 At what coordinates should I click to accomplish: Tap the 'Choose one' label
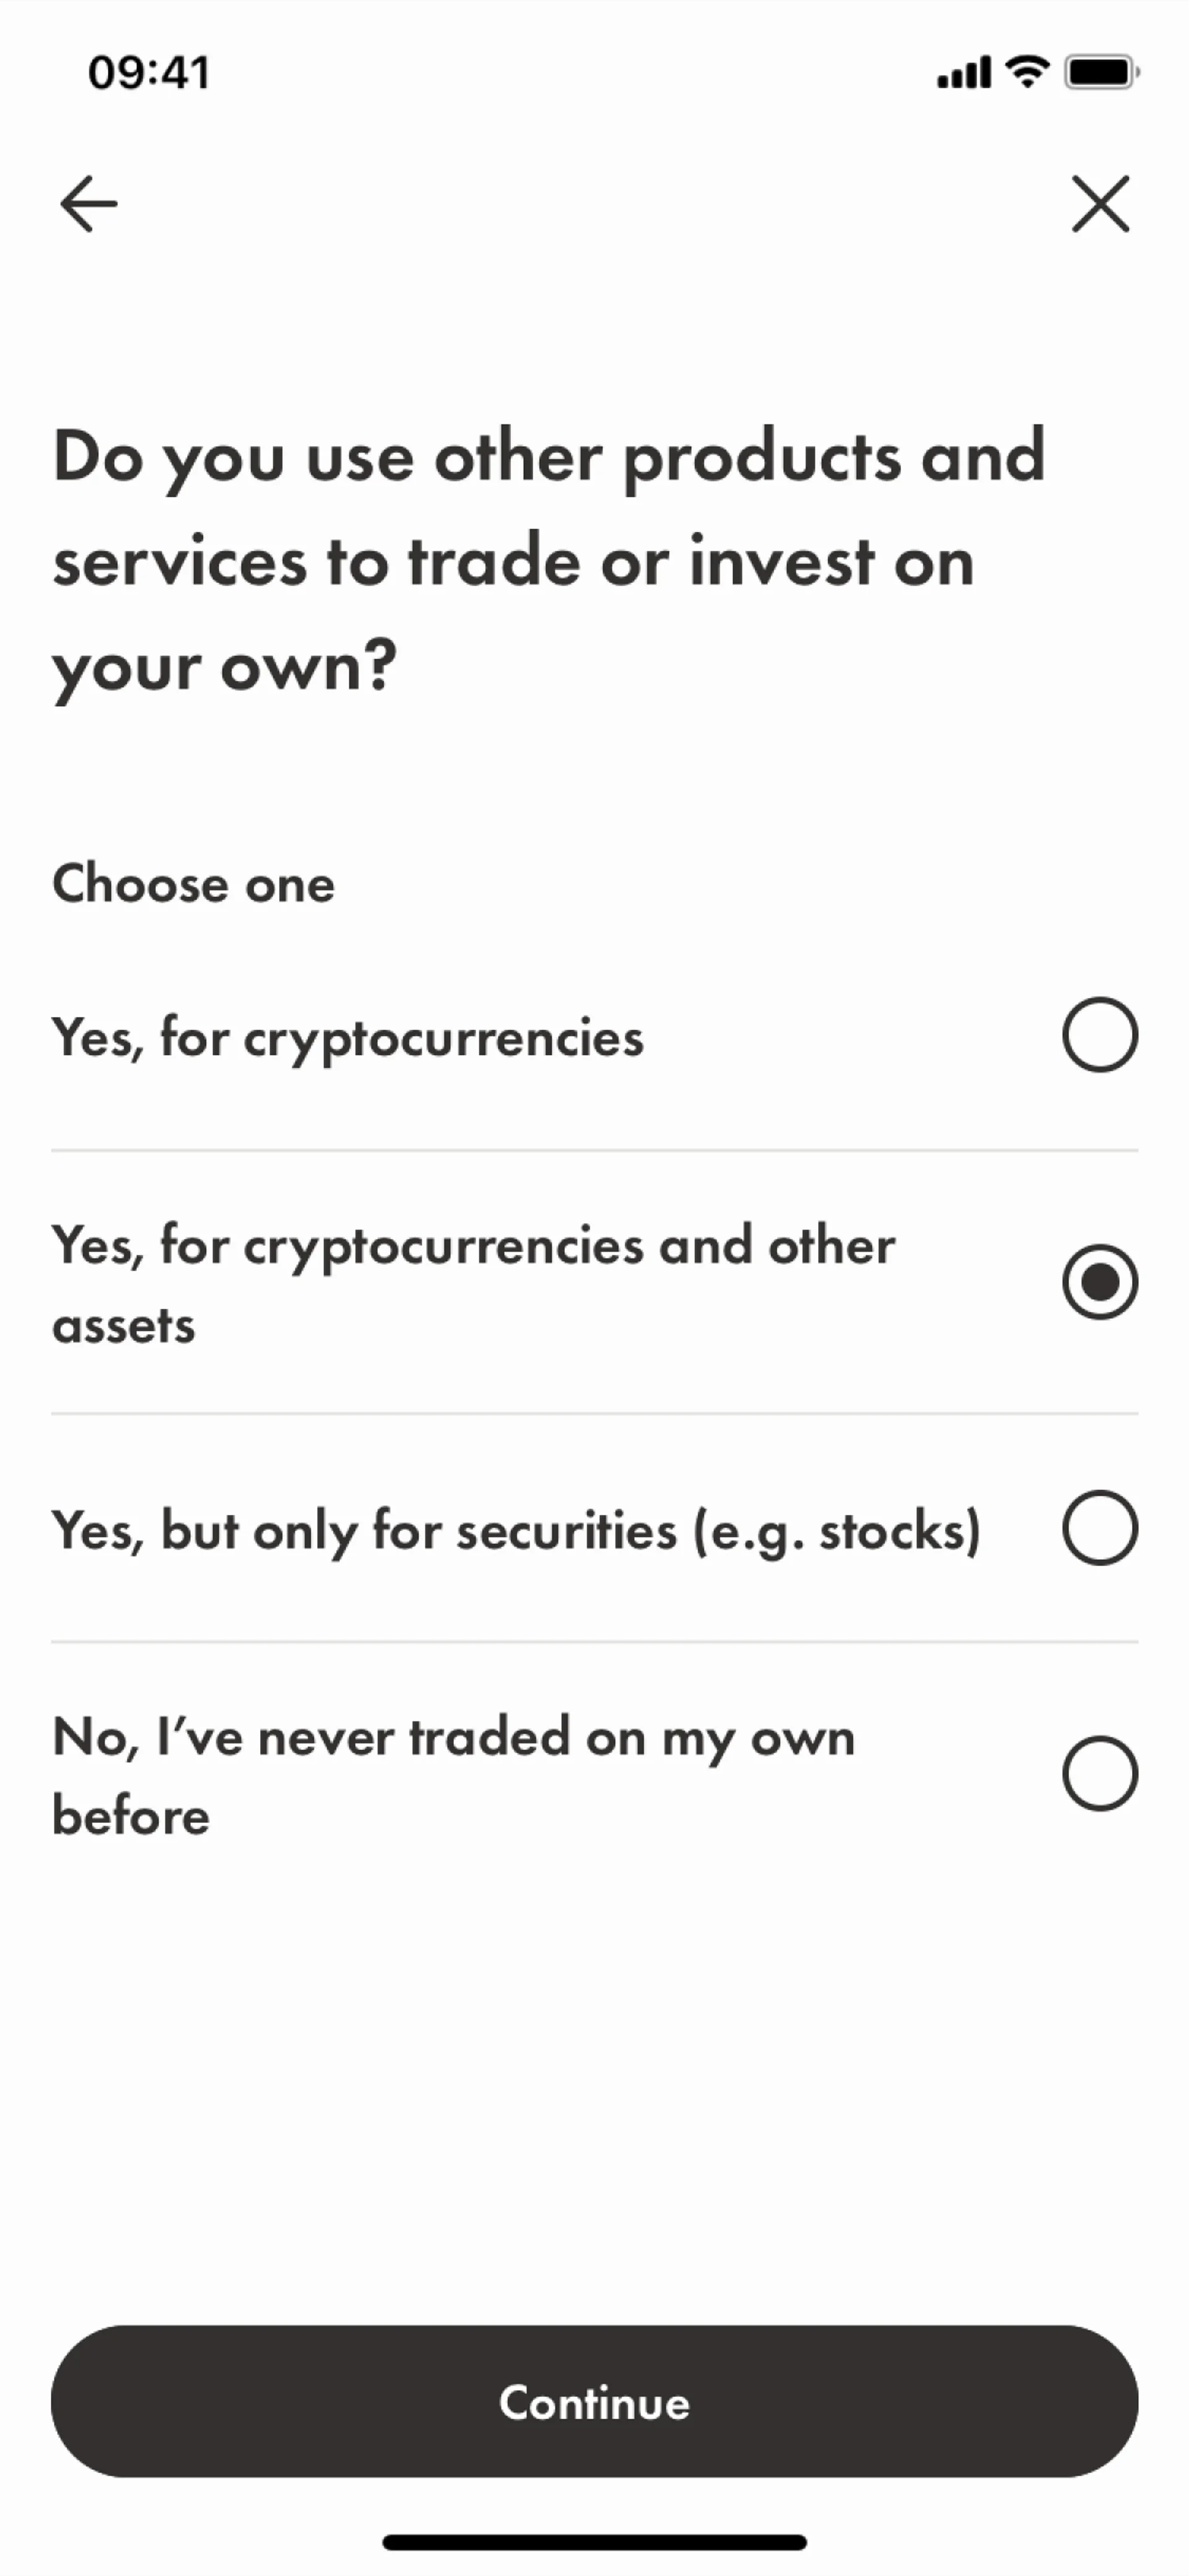coord(193,884)
